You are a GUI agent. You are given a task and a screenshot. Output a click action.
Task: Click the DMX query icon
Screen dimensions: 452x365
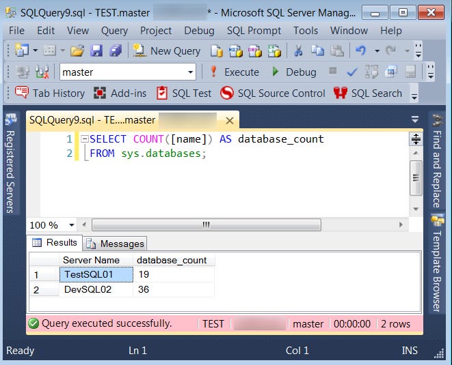click(254, 51)
